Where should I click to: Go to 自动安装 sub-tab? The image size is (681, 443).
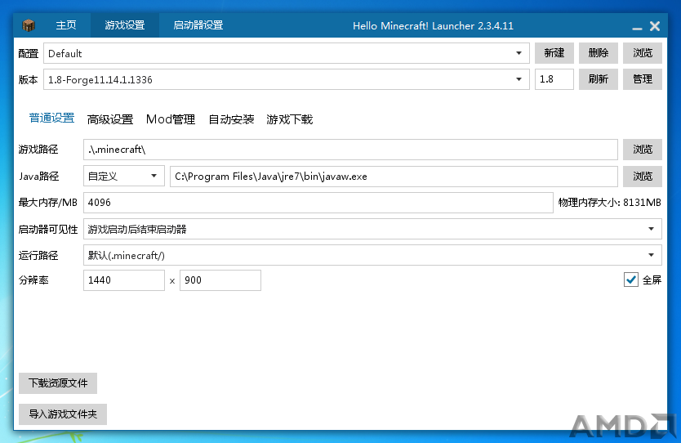pyautogui.click(x=231, y=119)
